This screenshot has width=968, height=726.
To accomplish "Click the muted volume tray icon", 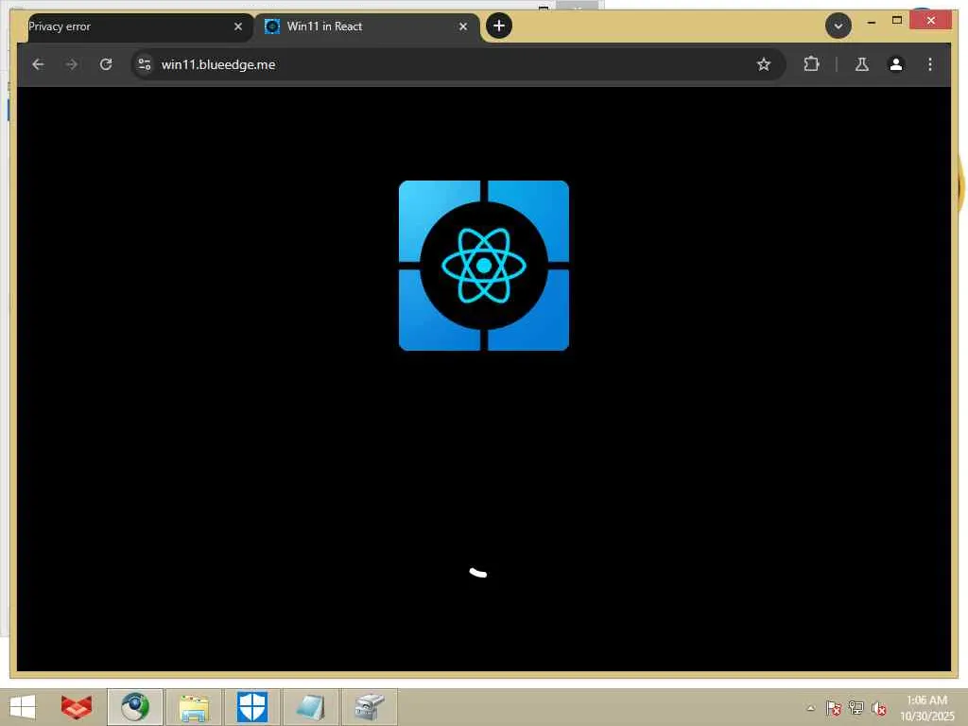I will pos(878,708).
